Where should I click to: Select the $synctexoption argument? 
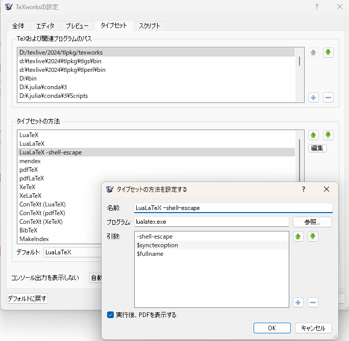coord(212,245)
